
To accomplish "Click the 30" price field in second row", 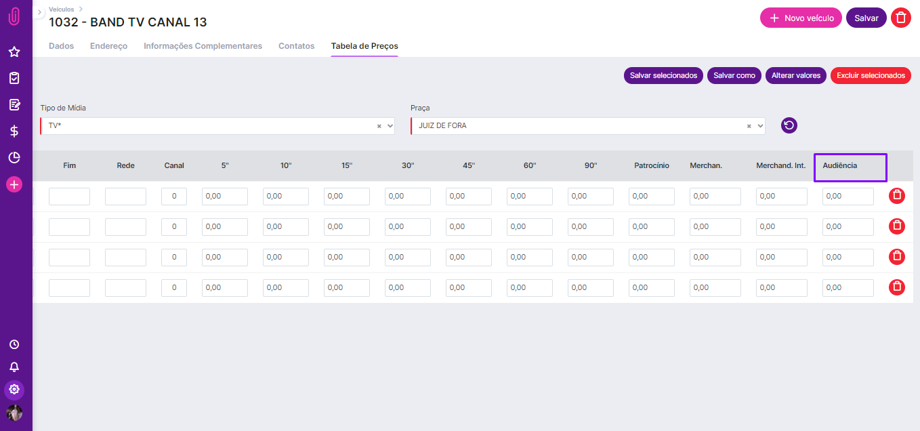I will pos(408,227).
